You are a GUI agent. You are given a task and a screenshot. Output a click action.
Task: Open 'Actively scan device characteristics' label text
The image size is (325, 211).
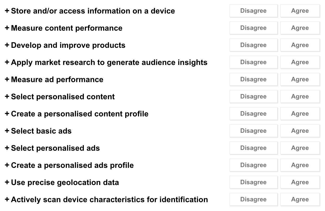coord(109,200)
